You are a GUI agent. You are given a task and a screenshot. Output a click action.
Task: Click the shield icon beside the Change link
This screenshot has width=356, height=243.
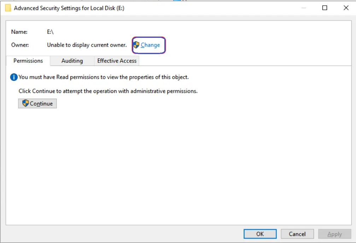pos(136,45)
